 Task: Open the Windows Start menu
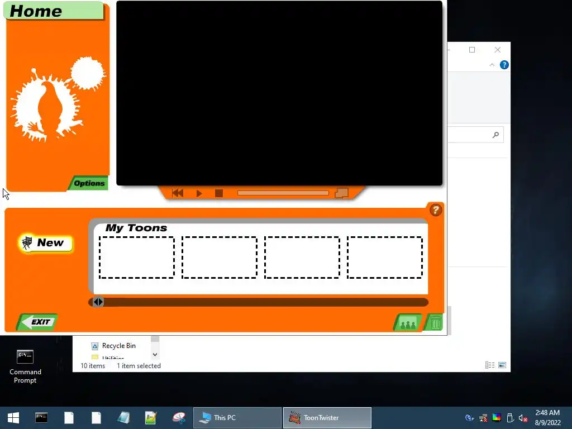[x=13, y=418]
